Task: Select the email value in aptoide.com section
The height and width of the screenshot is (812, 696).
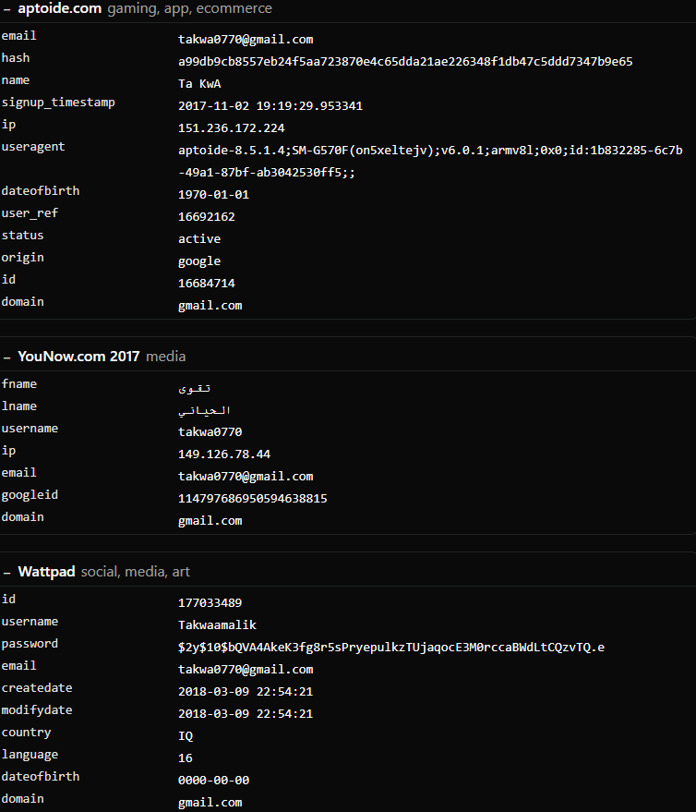Action: point(246,40)
